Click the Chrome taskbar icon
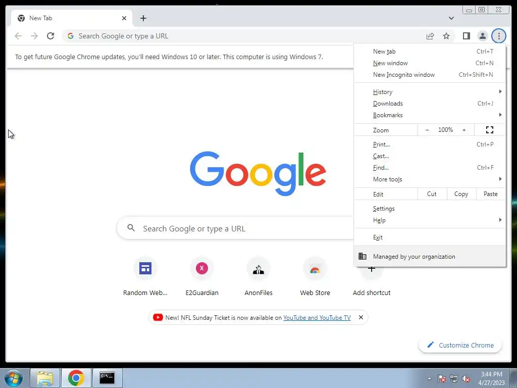This screenshot has height=388, width=517. point(76,378)
